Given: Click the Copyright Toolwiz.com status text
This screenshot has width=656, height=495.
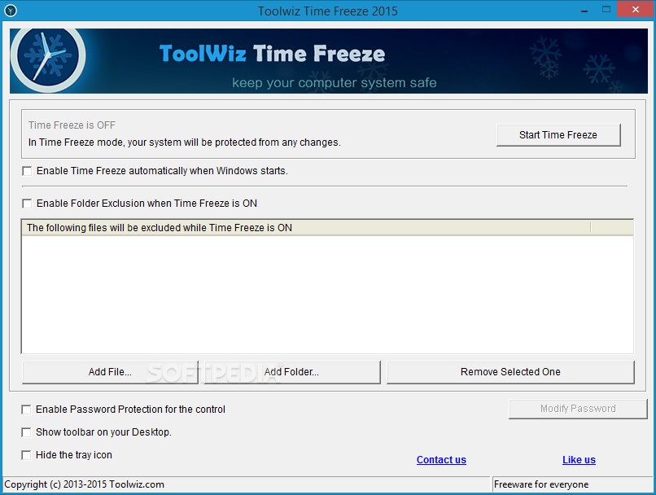Looking at the screenshot, I should pos(84,484).
